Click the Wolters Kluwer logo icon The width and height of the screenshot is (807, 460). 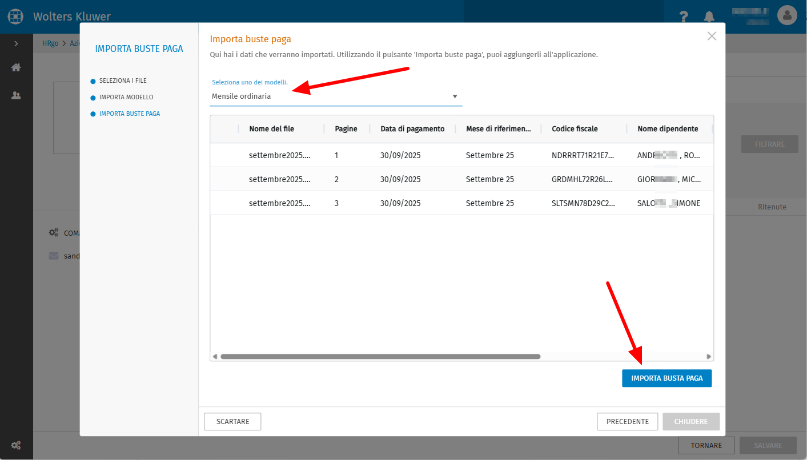15,16
